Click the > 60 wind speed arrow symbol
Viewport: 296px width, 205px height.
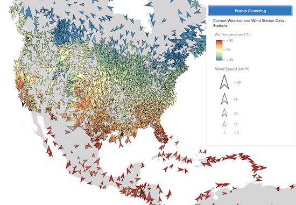point(224,82)
